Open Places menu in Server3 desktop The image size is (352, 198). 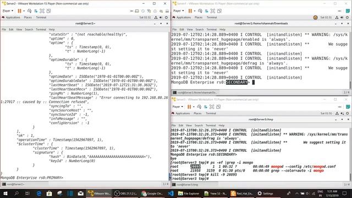(x=197, y=113)
